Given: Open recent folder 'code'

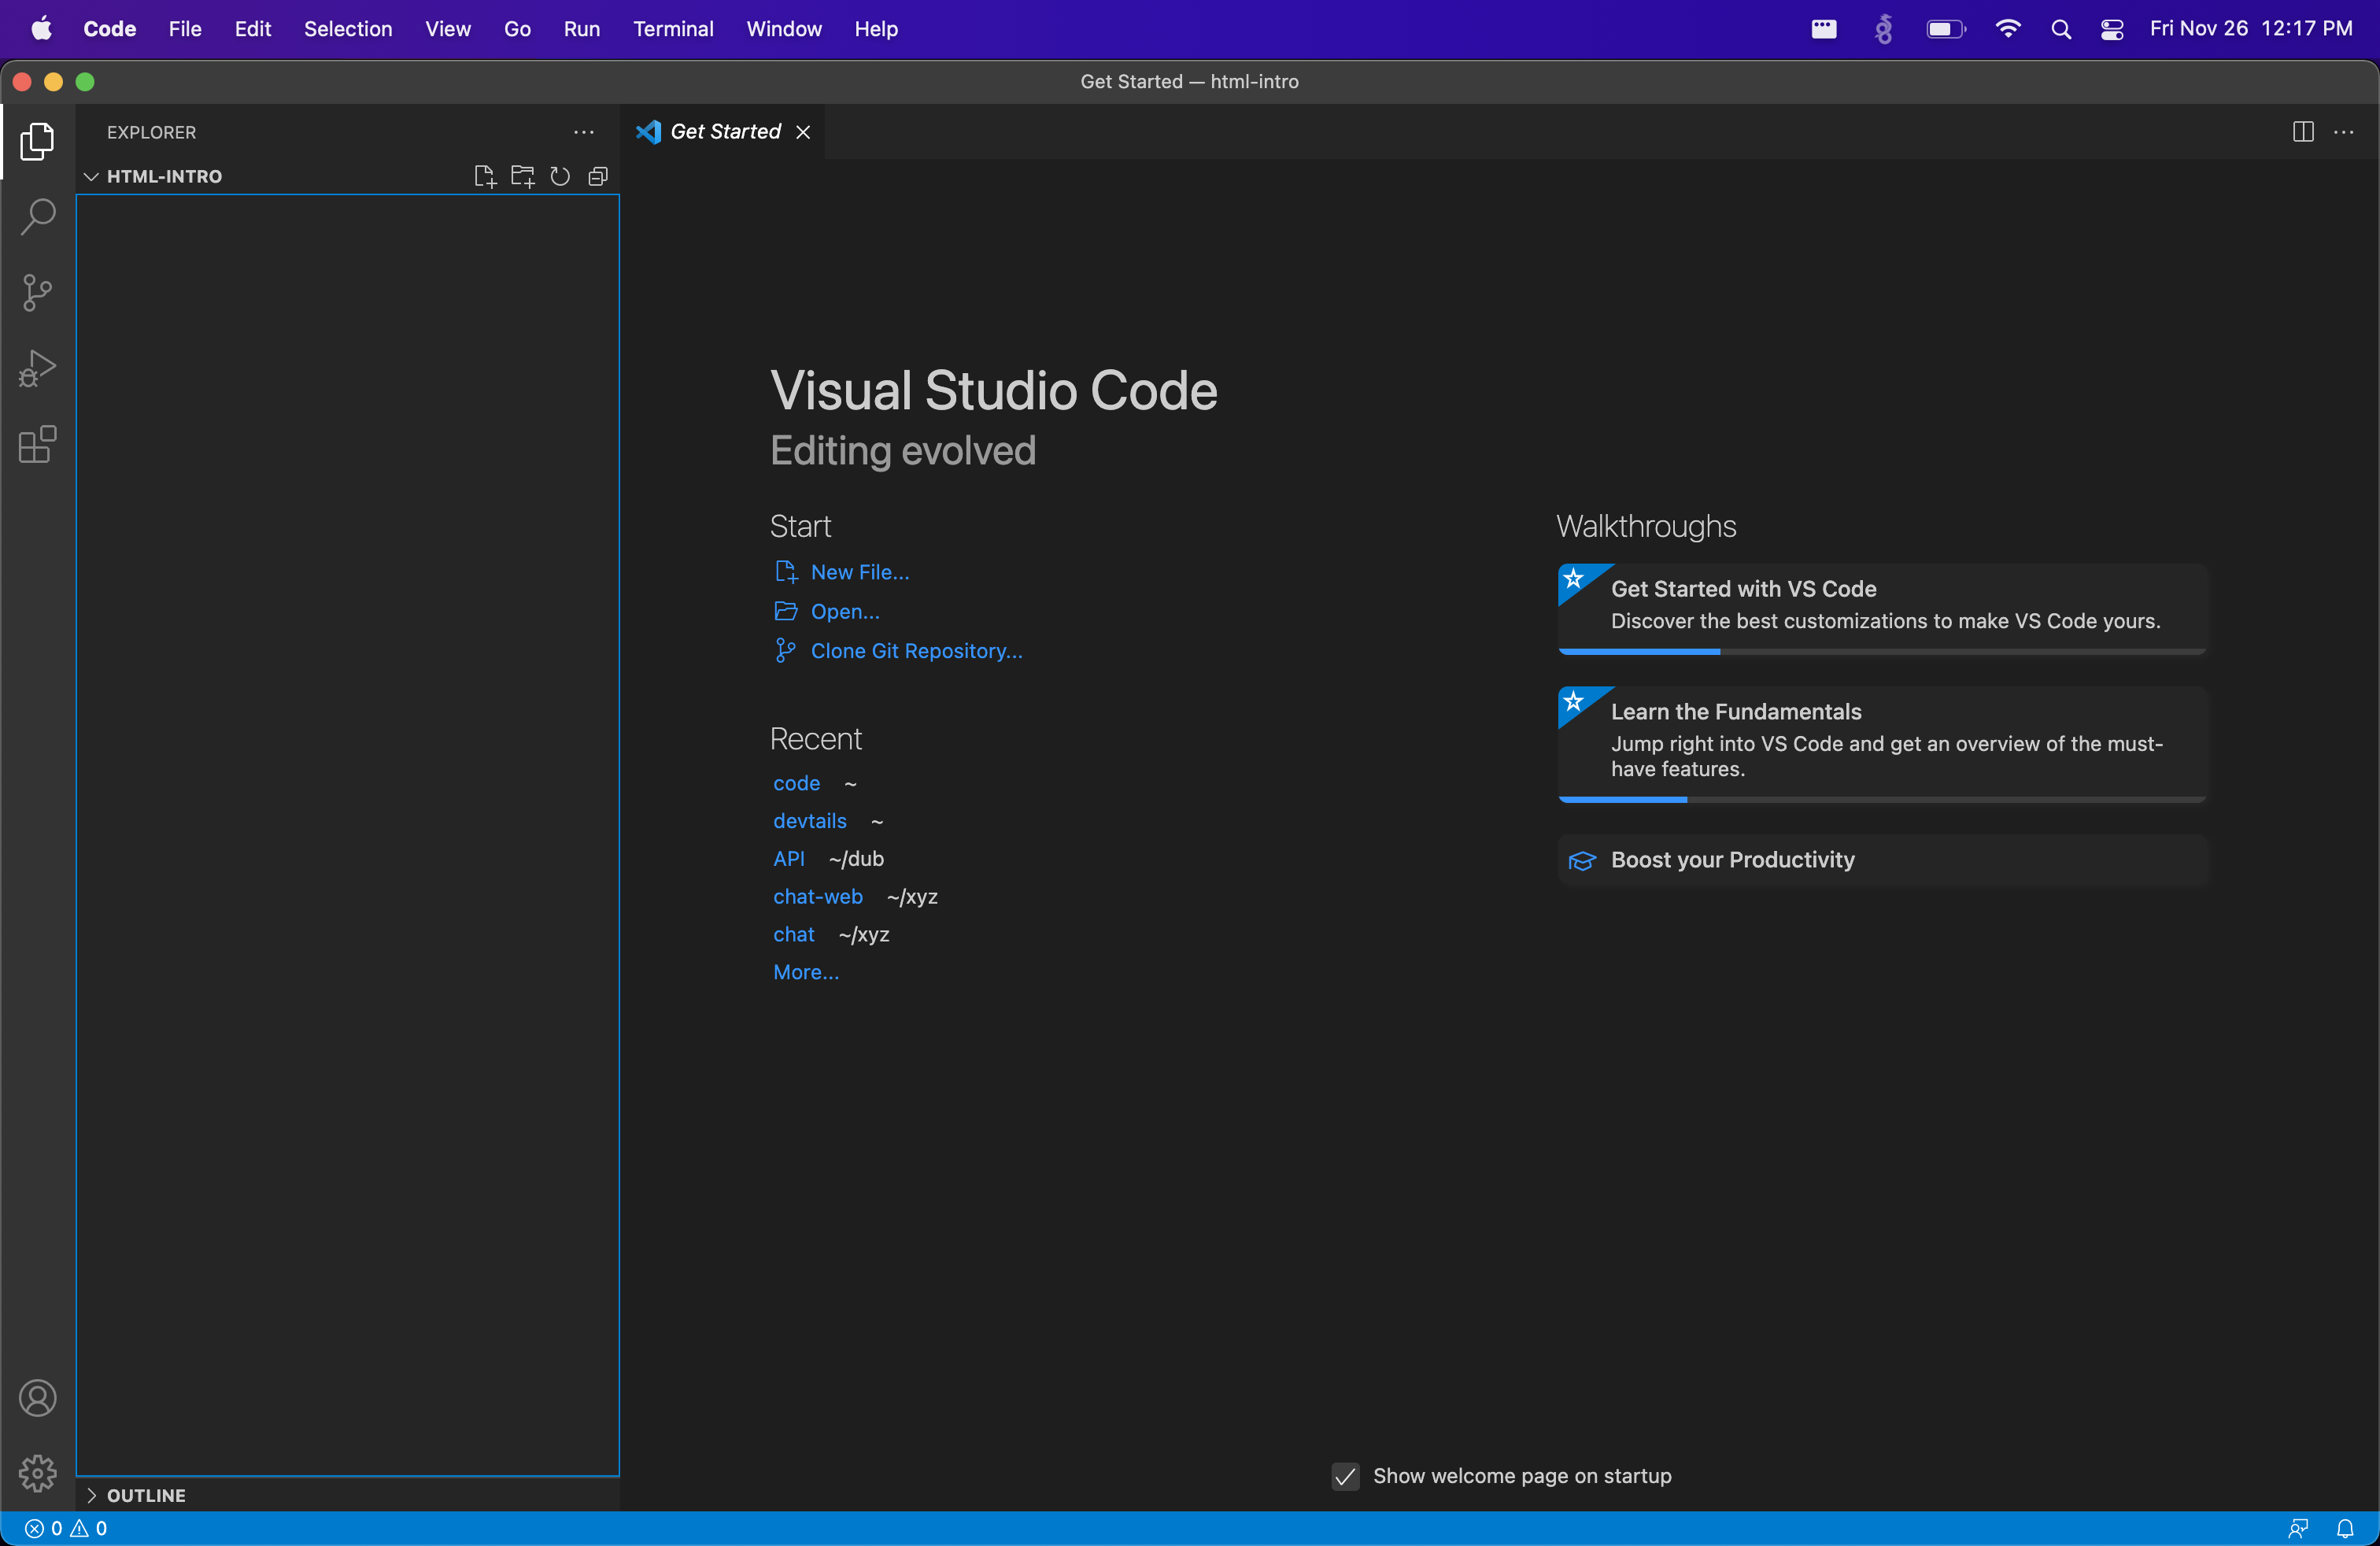Looking at the screenshot, I should pos(796,783).
